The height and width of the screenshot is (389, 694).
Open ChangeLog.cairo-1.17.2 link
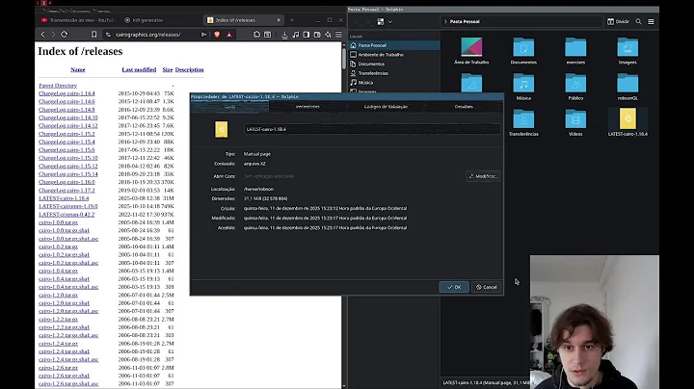67,190
